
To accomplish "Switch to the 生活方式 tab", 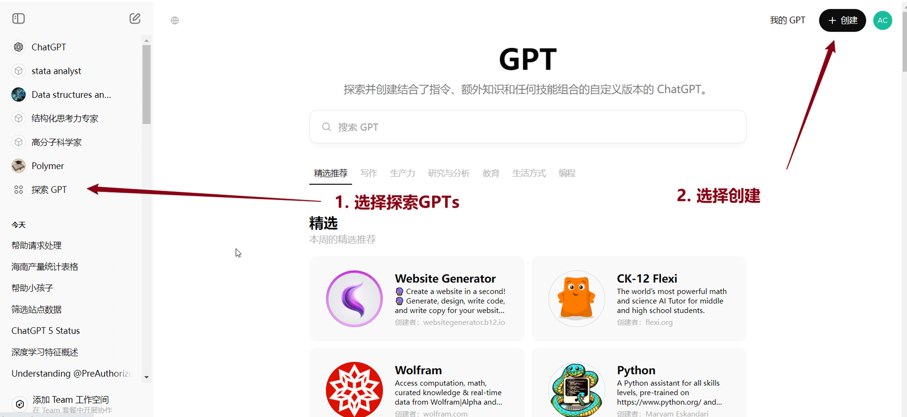I will pos(529,173).
